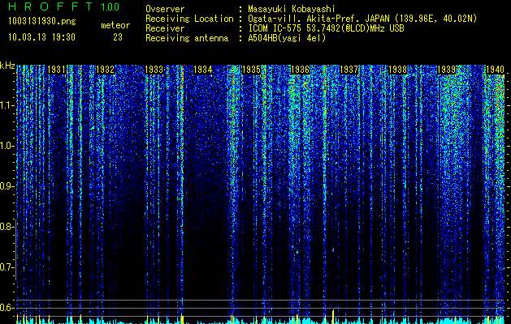Image resolution: width=511 pixels, height=324 pixels.
Task: Click the 1937 time marker
Action: click(349, 70)
